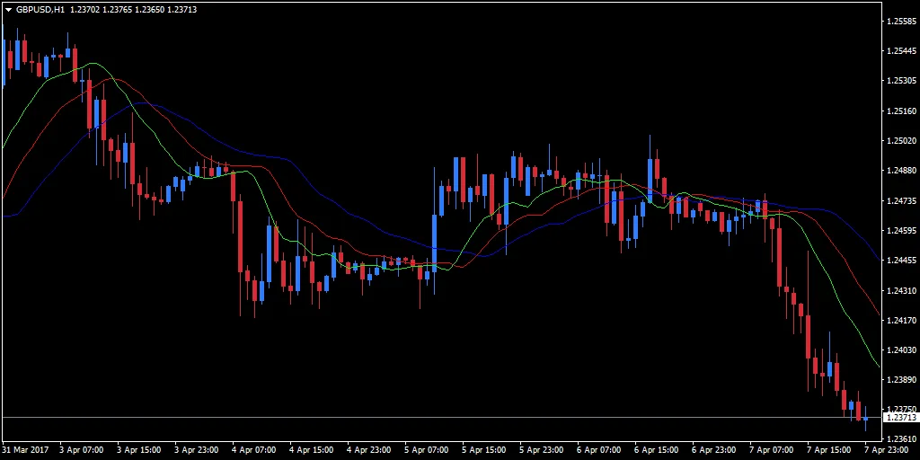Click the 1.25160 price scale label

[x=901, y=111]
